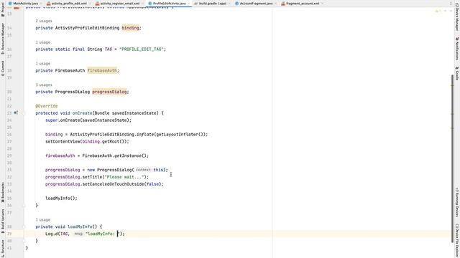Show usages of binding field via '2 usages'
Image resolution: width=460 pixels, height=258 pixels.
pyautogui.click(x=44, y=21)
